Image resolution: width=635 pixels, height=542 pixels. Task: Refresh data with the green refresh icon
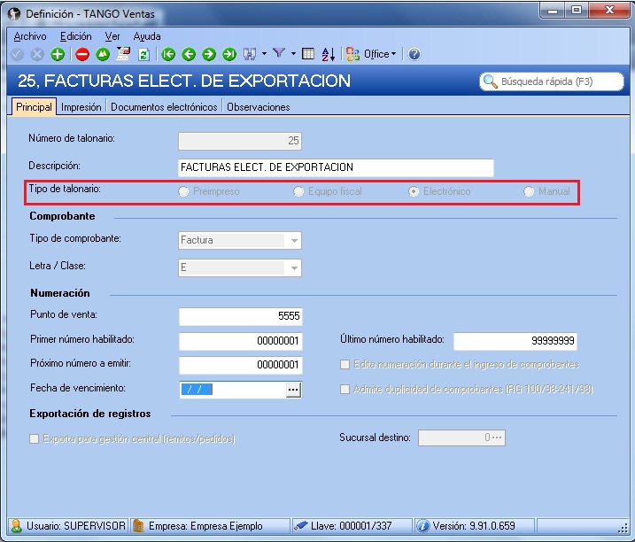pos(143,54)
